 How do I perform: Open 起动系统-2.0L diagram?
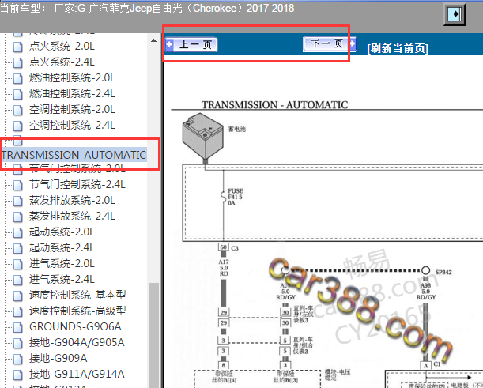coord(62,232)
